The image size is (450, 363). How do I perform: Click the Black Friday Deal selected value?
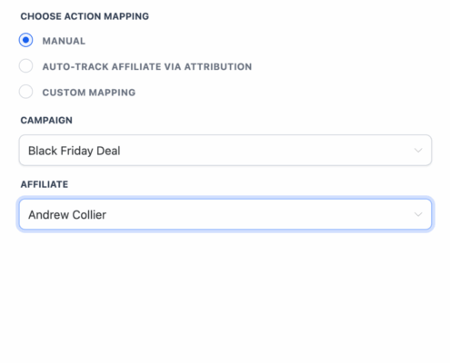[75, 151]
